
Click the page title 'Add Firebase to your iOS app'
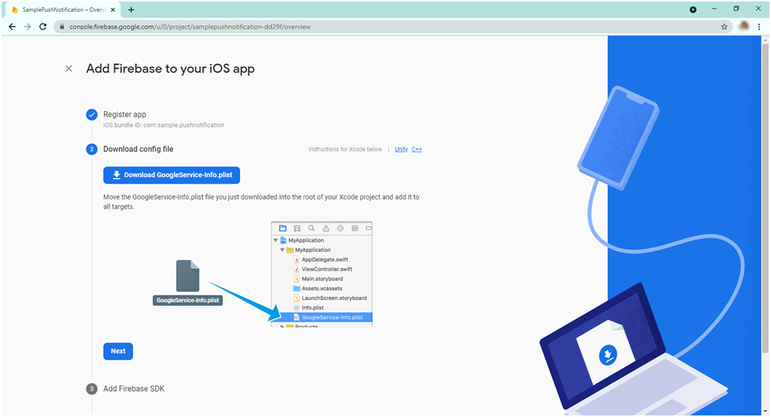[x=171, y=69]
